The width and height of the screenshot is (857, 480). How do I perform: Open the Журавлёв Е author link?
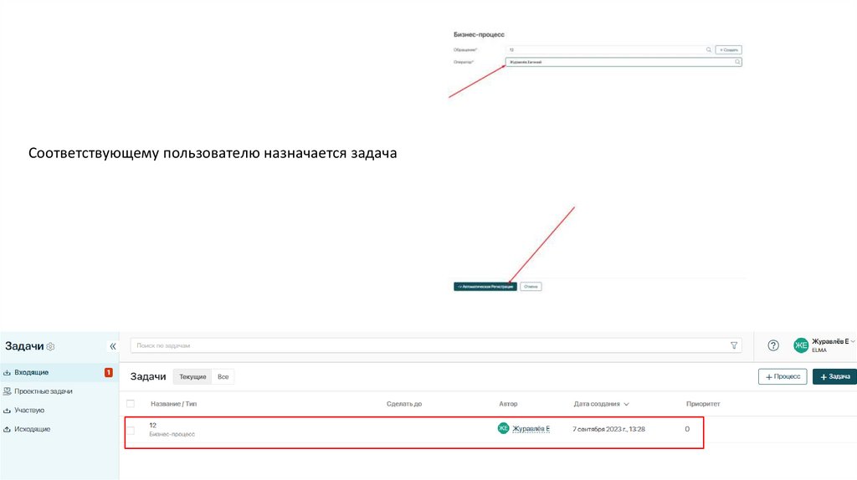pos(531,429)
